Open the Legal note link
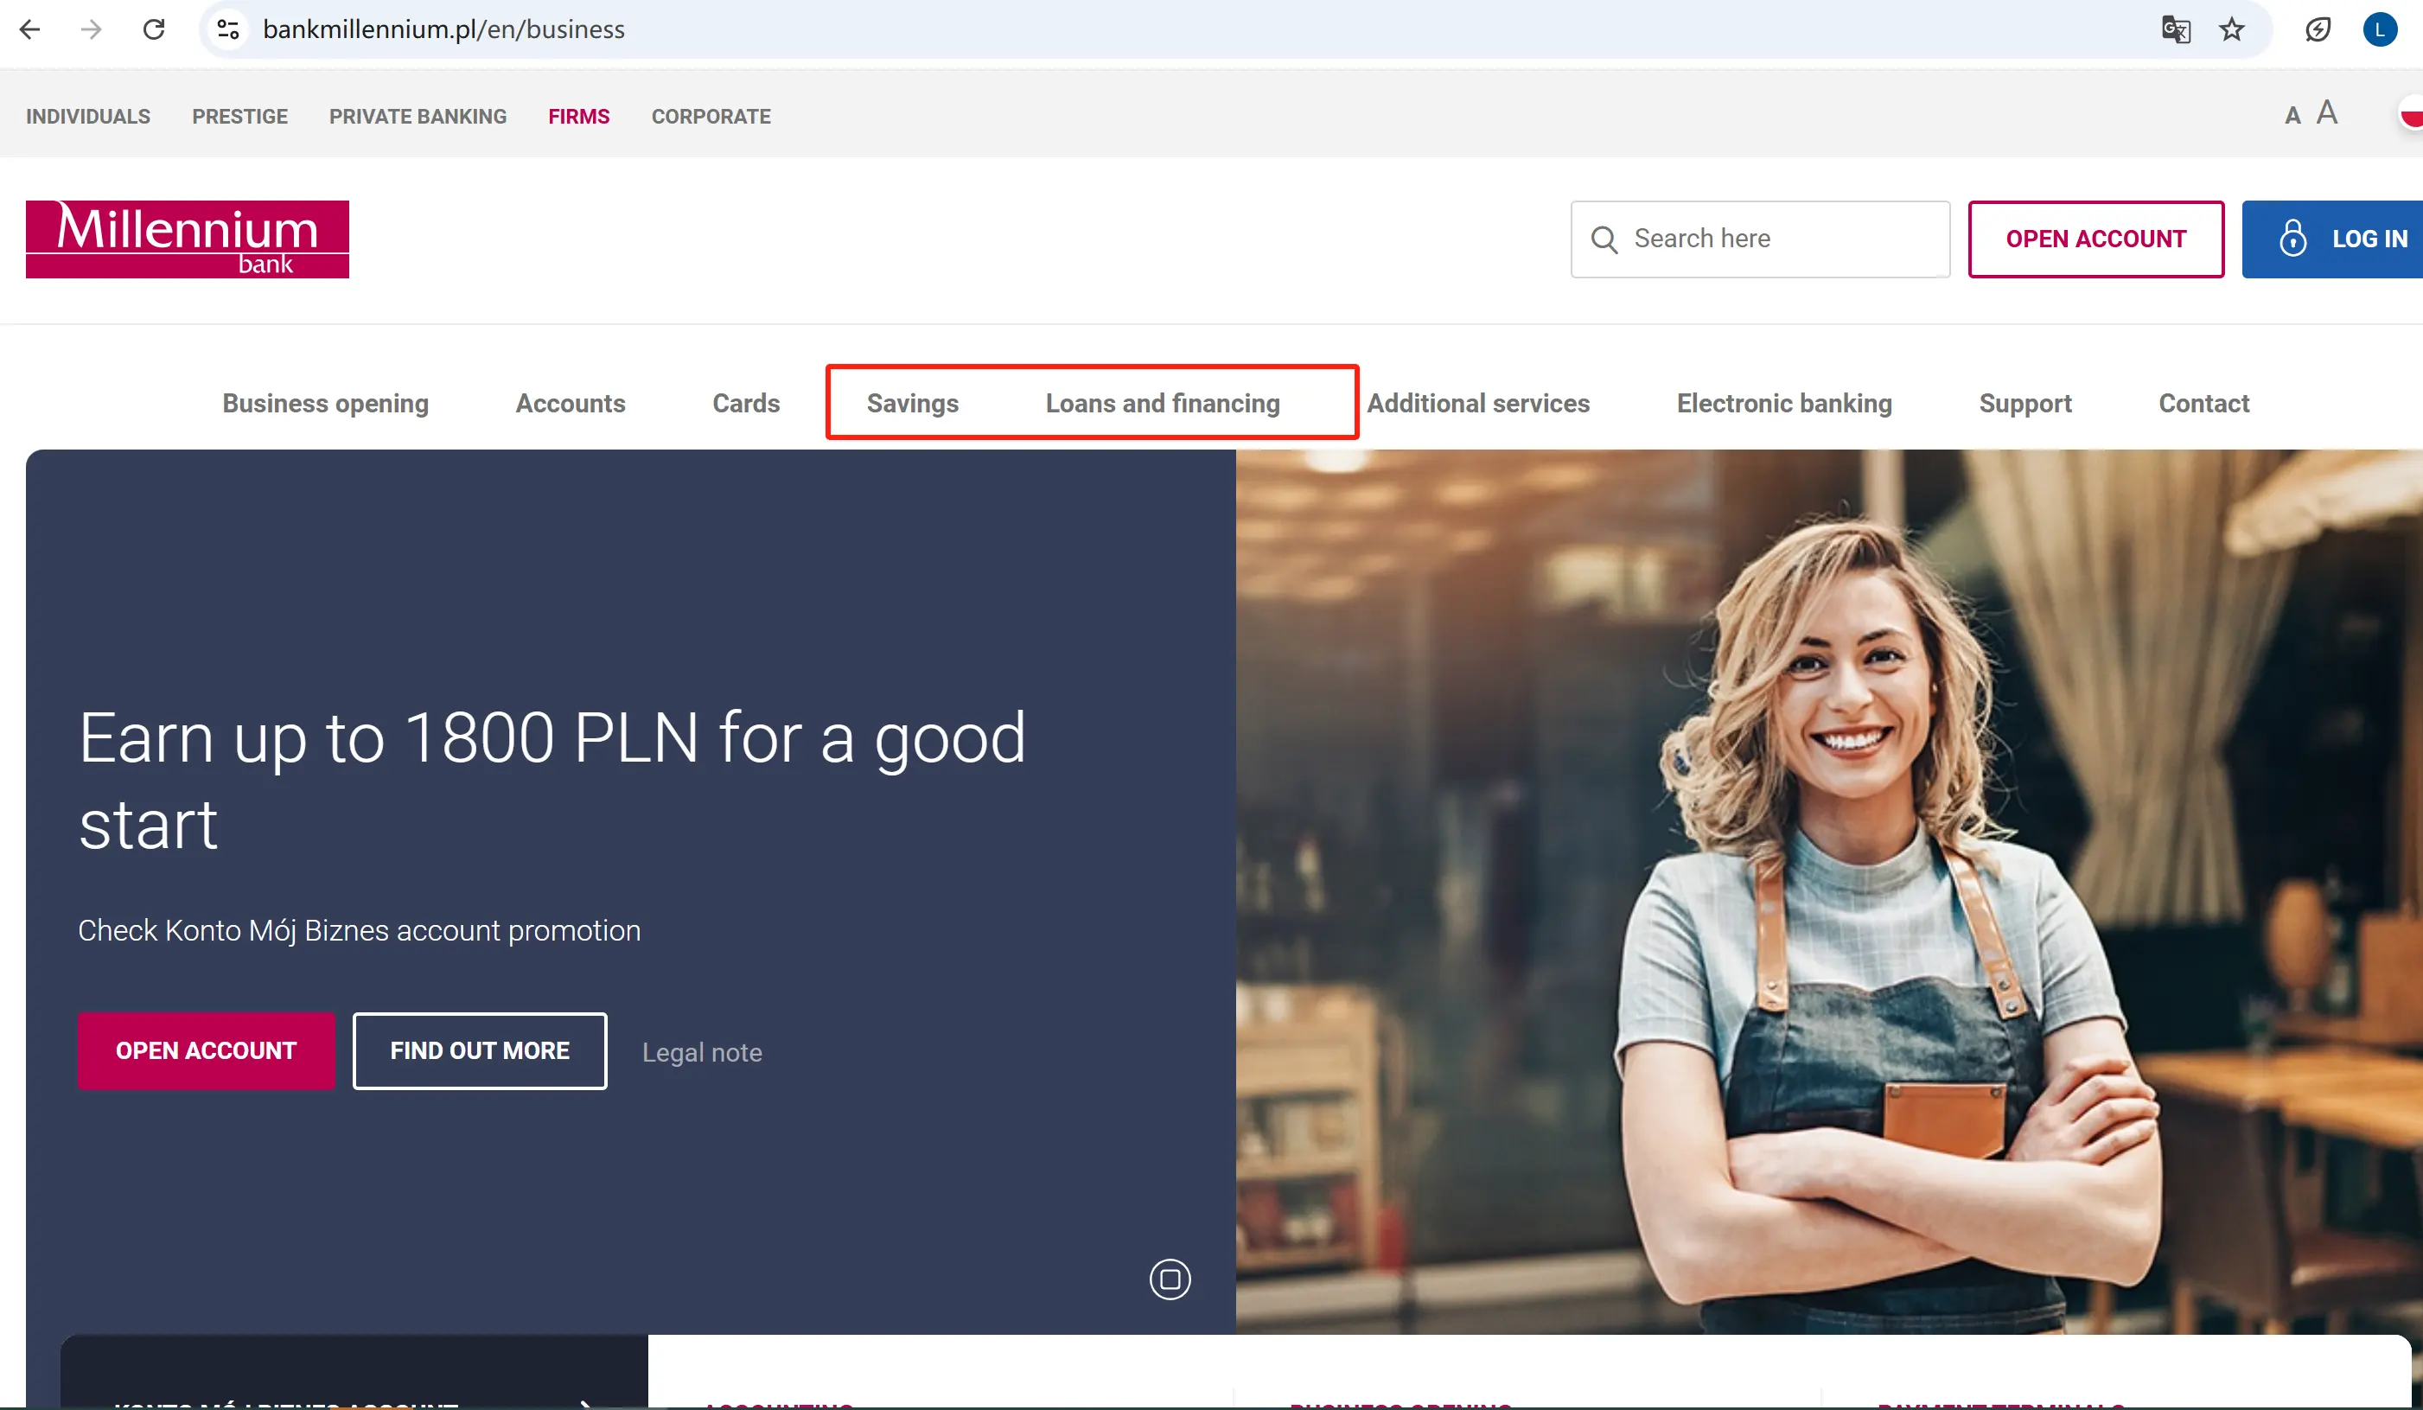The height and width of the screenshot is (1410, 2423). pyautogui.click(x=702, y=1052)
